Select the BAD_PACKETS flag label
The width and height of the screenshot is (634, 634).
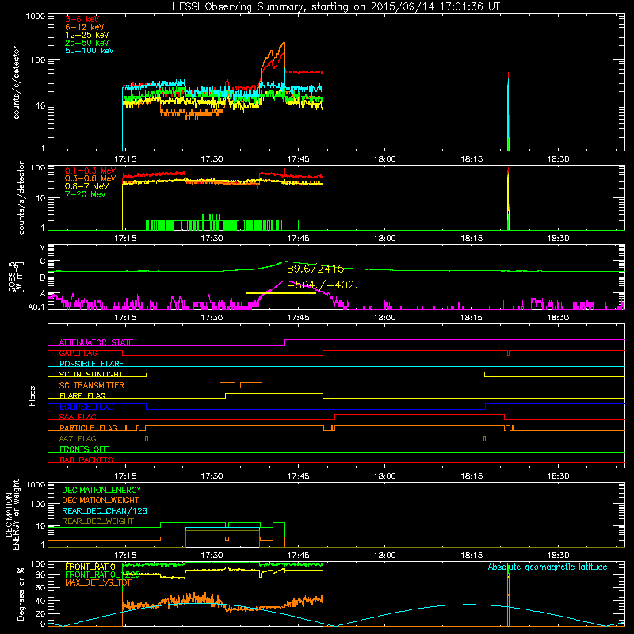pyautogui.click(x=86, y=460)
